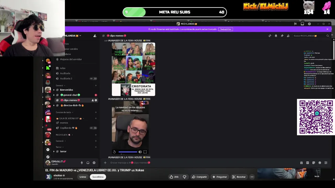335x188 pixels.
Task: Close the streamer mode banner
Action: tap(327, 29)
